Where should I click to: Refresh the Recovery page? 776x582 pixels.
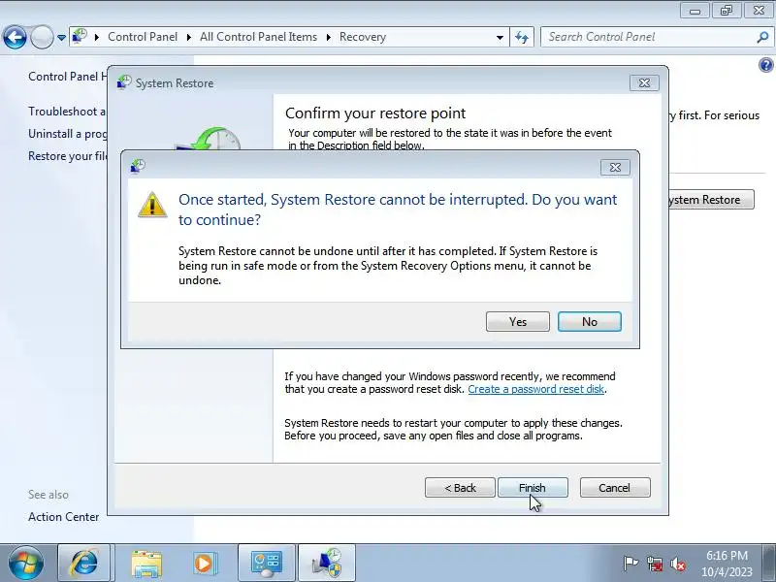point(522,37)
